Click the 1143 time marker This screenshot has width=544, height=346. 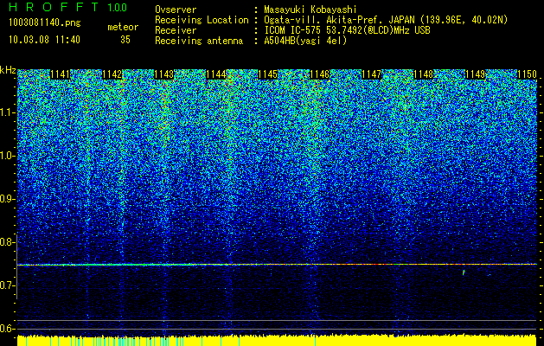164,74
